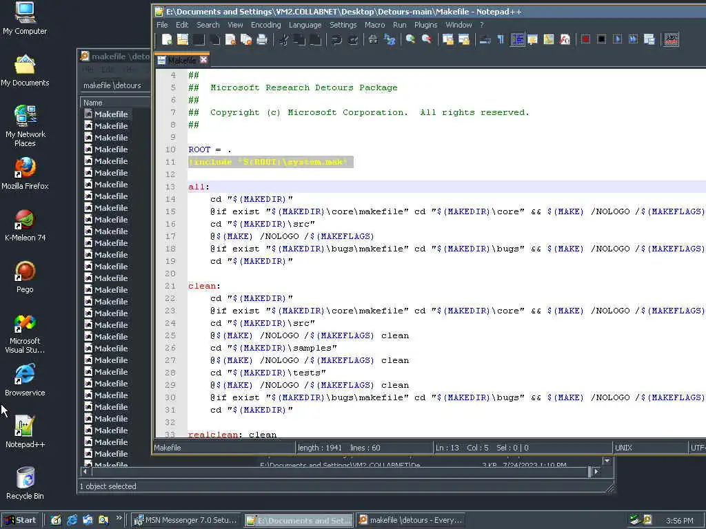Click the Everything search box containing makefile \detours
This screenshot has height=529, width=706.
[x=115, y=85]
